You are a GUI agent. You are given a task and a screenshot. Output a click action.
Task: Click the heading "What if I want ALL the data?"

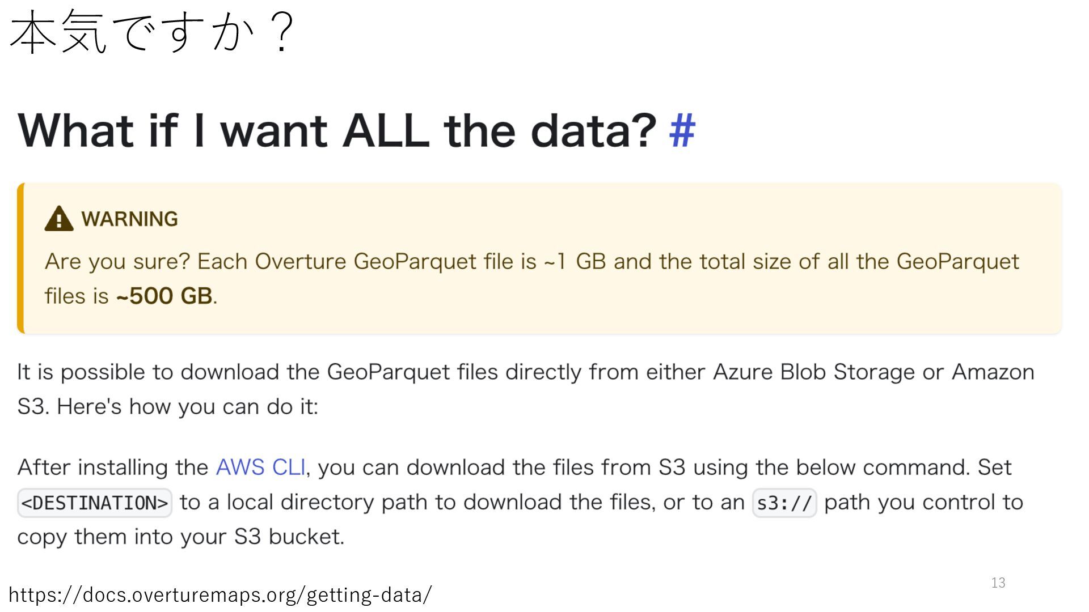click(x=337, y=131)
